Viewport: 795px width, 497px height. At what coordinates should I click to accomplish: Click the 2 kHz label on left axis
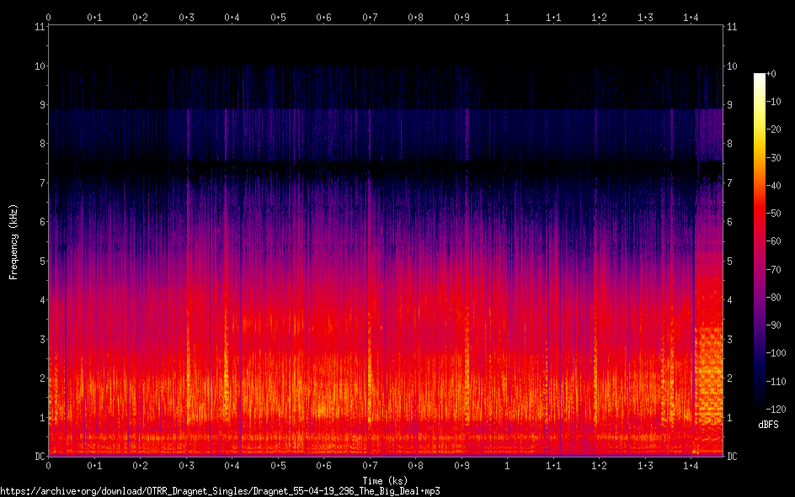(40, 378)
